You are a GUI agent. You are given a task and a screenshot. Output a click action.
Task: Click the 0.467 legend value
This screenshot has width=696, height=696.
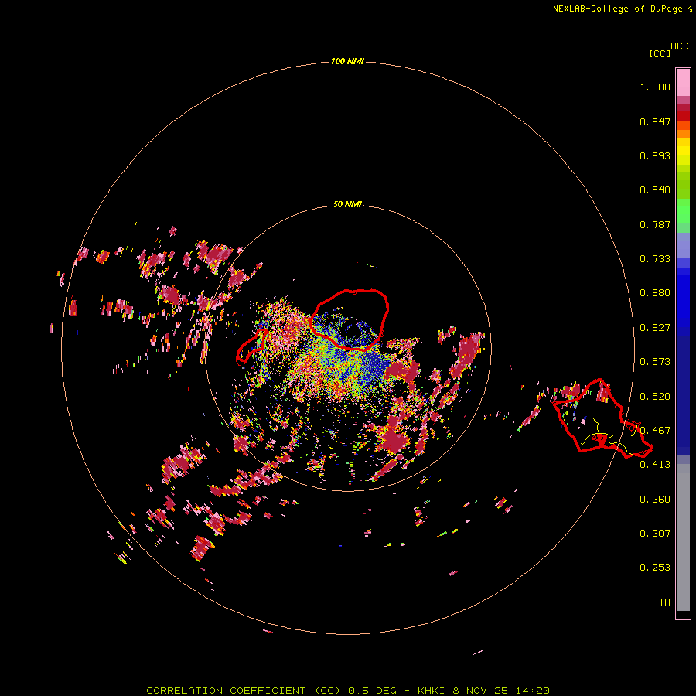655,431
